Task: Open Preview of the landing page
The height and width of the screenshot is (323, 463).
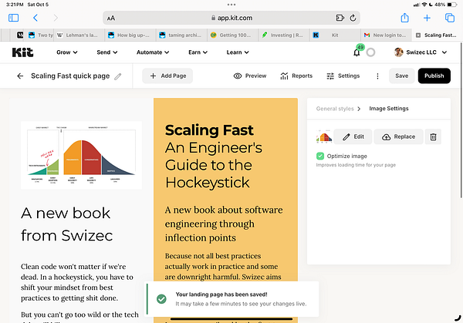Action: click(250, 76)
